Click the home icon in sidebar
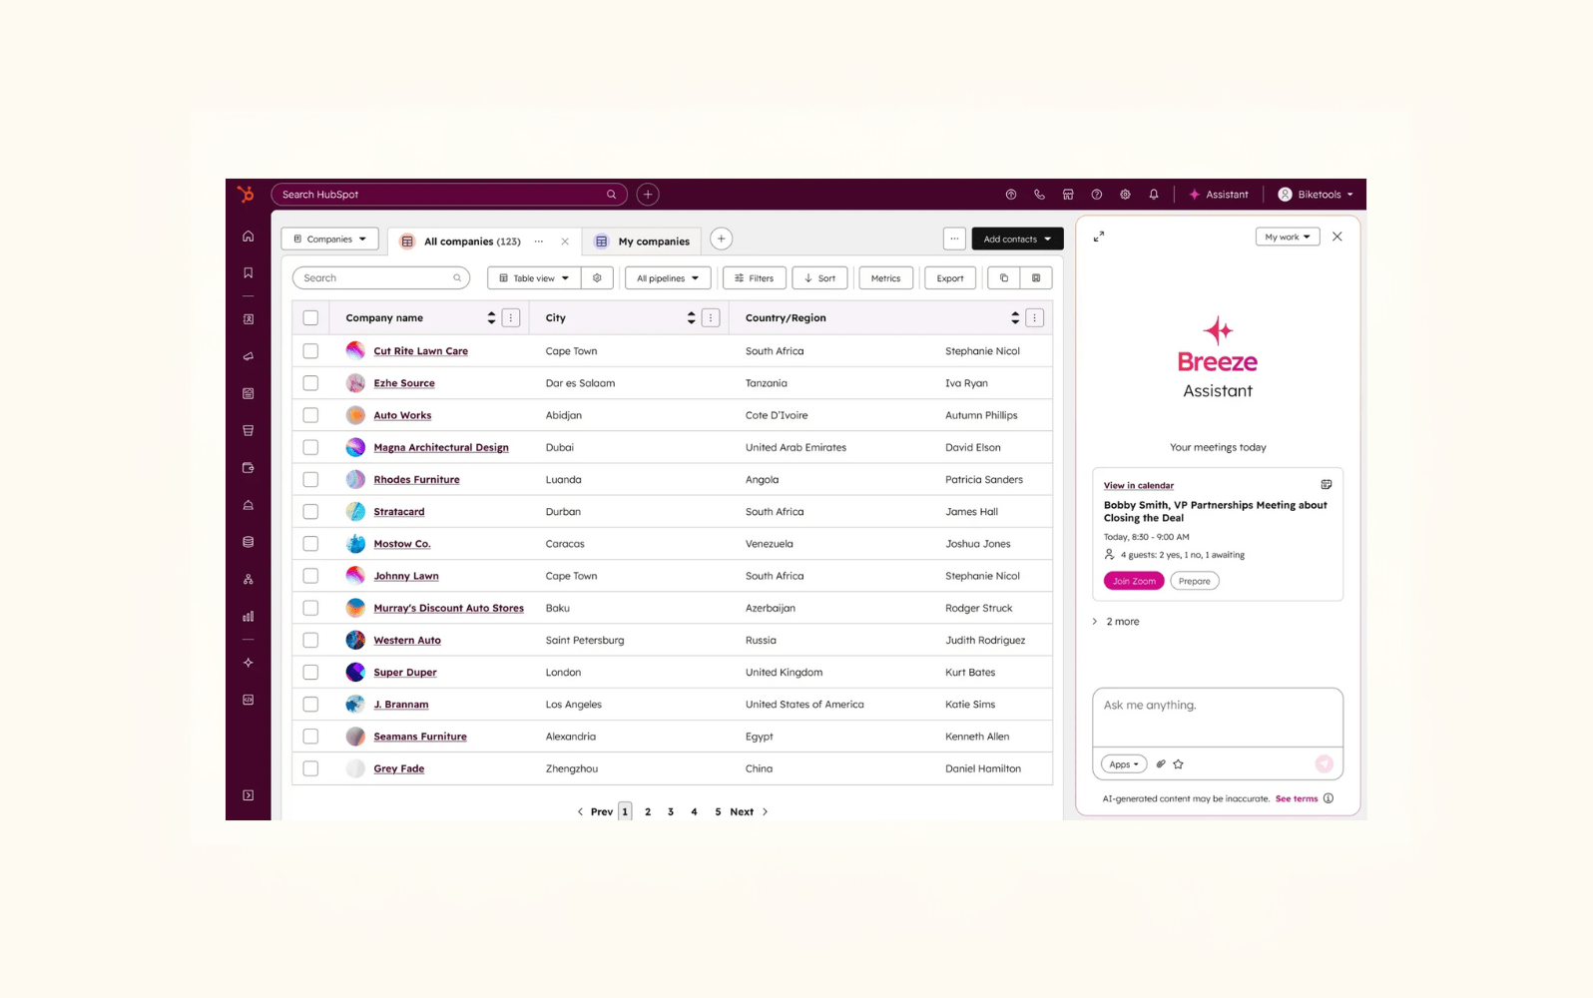This screenshot has height=998, width=1593. pyautogui.click(x=249, y=237)
